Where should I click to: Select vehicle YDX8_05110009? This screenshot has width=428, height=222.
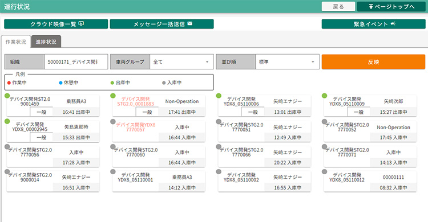click(347, 101)
